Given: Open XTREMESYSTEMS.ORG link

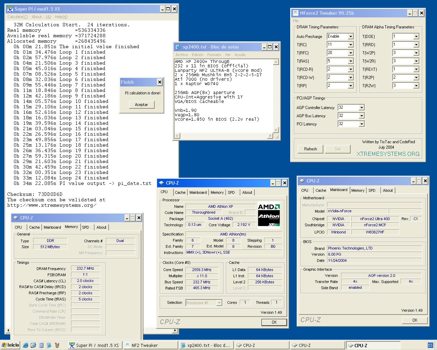Looking at the screenshot, I should (x=388, y=154).
